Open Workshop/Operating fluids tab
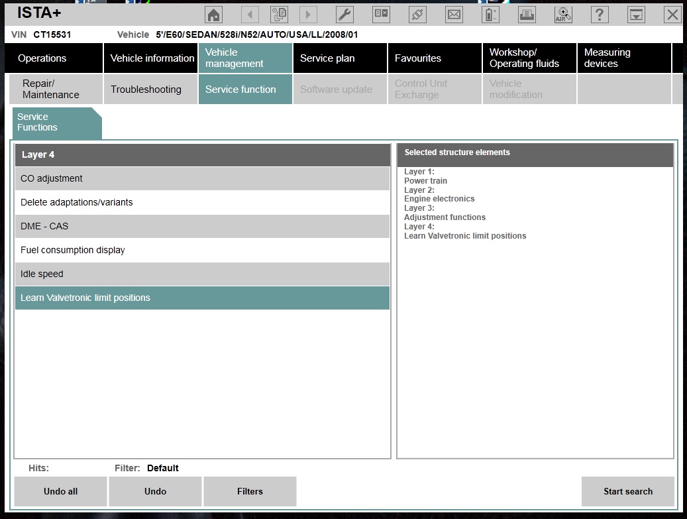 (x=529, y=58)
